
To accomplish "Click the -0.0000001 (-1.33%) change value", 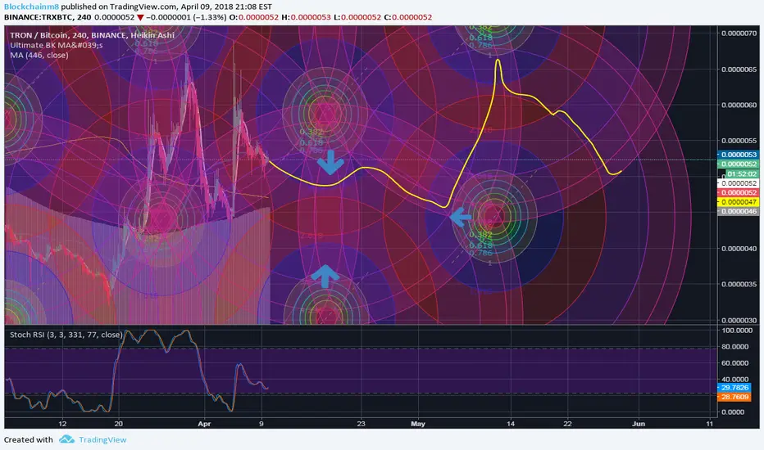I will [x=186, y=17].
